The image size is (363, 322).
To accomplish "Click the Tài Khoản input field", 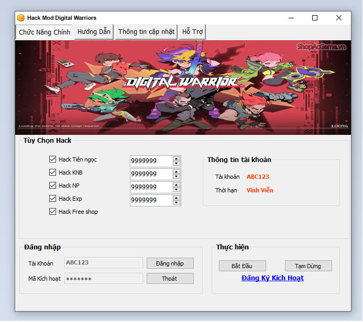I will pos(104,263).
